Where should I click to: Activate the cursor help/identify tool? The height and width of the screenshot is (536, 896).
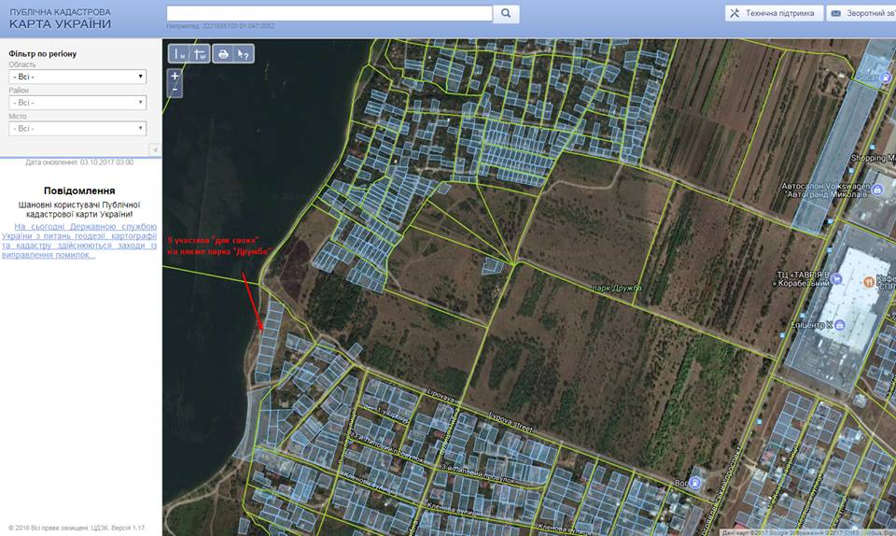(243, 54)
